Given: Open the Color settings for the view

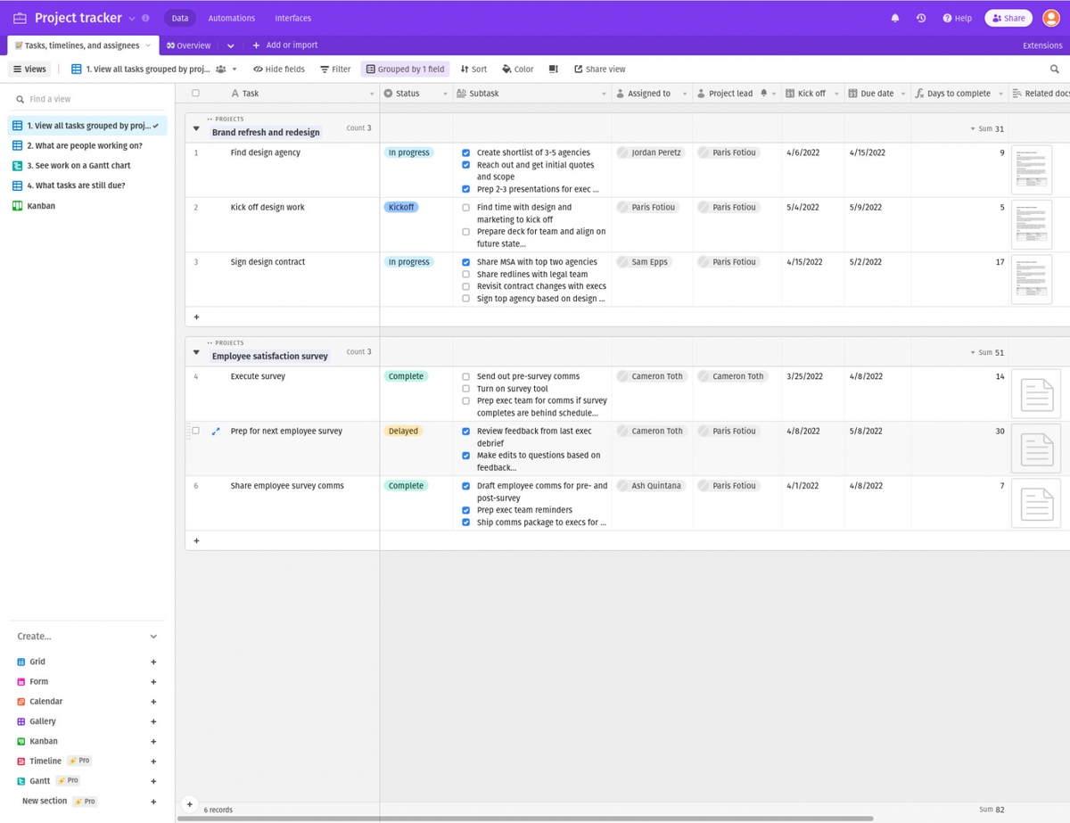Looking at the screenshot, I should [x=517, y=69].
